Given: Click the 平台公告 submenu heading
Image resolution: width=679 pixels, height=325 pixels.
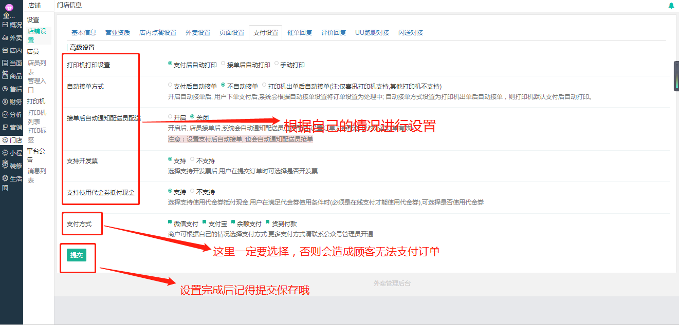Looking at the screenshot, I should (36, 155).
